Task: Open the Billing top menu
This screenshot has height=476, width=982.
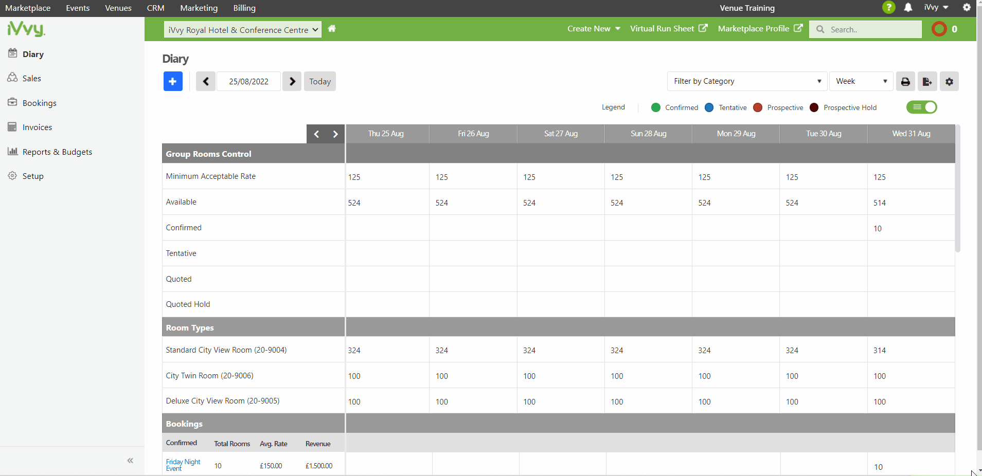Action: point(244,8)
